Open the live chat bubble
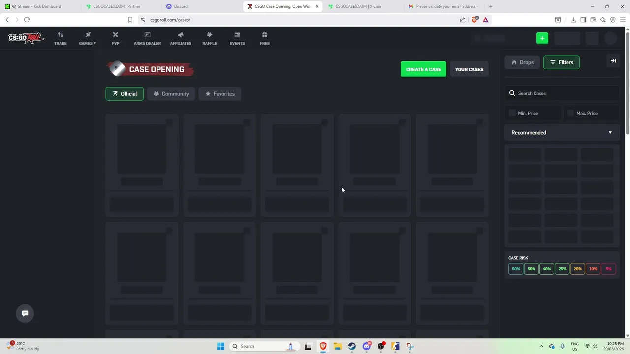Image resolution: width=630 pixels, height=354 pixels. tap(25, 313)
